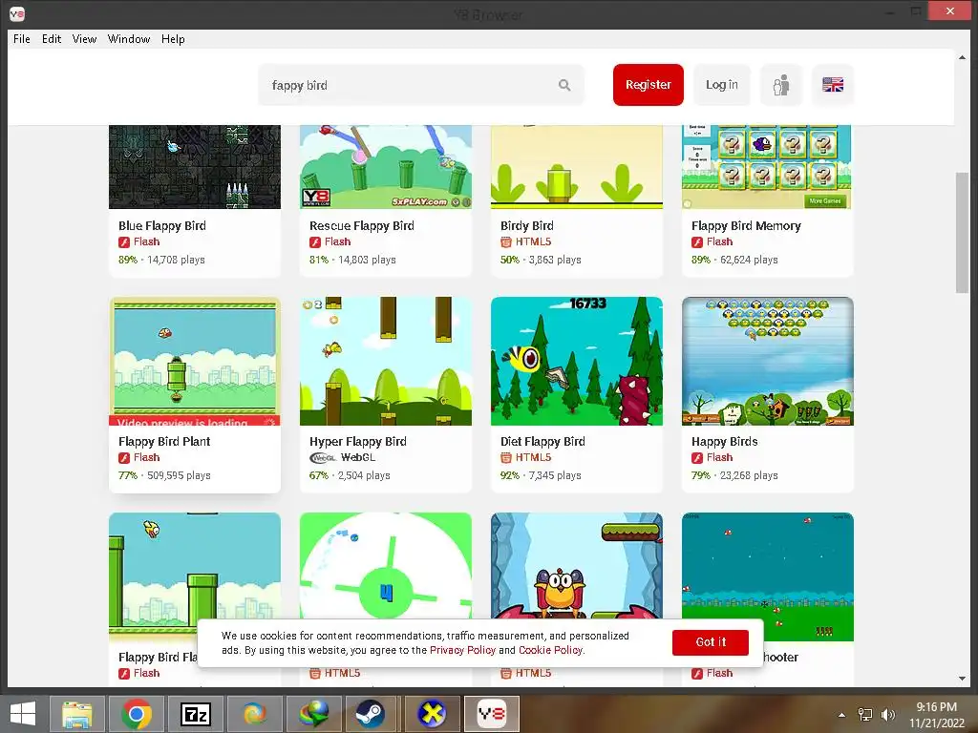The width and height of the screenshot is (978, 733).
Task: Open the Cookie Policy link
Action: pos(551,650)
